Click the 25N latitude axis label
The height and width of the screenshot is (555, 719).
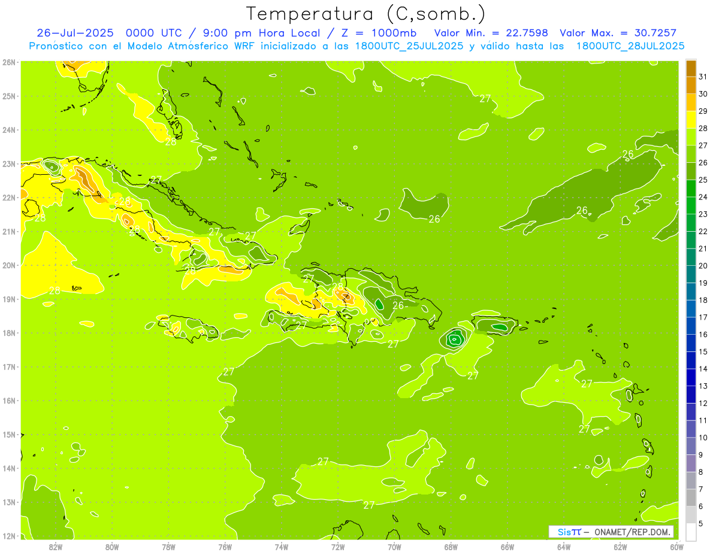tap(8, 96)
